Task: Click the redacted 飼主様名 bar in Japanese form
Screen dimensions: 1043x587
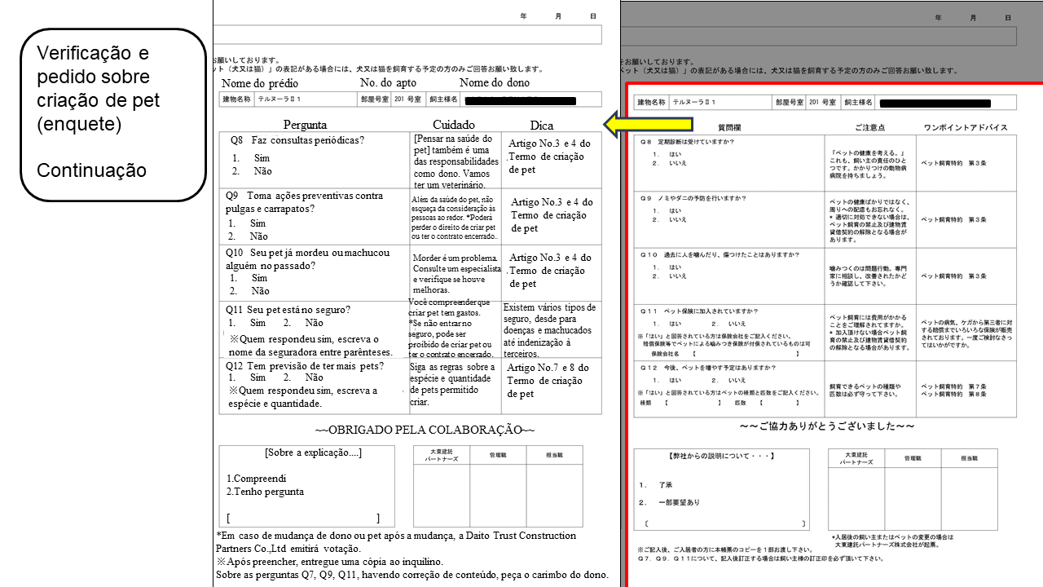Action: click(x=935, y=104)
